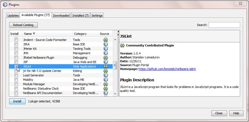Check the Load Generator install checkbox
249x122 pixels.
point(16,76)
